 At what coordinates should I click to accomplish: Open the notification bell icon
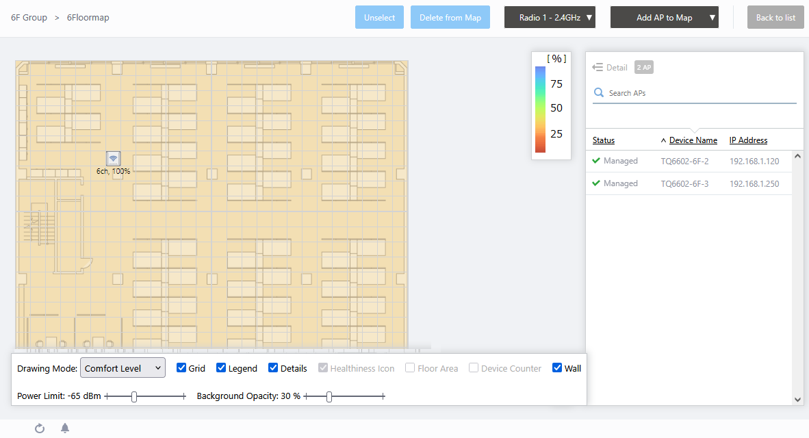(65, 428)
